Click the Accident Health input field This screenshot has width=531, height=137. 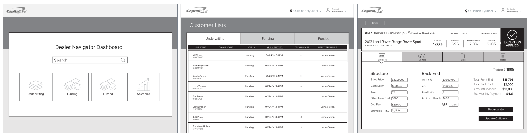pos(450,98)
